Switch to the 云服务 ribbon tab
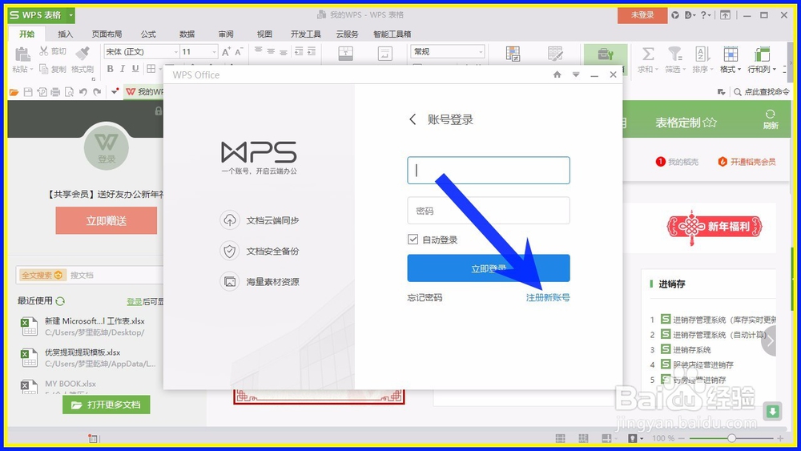 [347, 34]
